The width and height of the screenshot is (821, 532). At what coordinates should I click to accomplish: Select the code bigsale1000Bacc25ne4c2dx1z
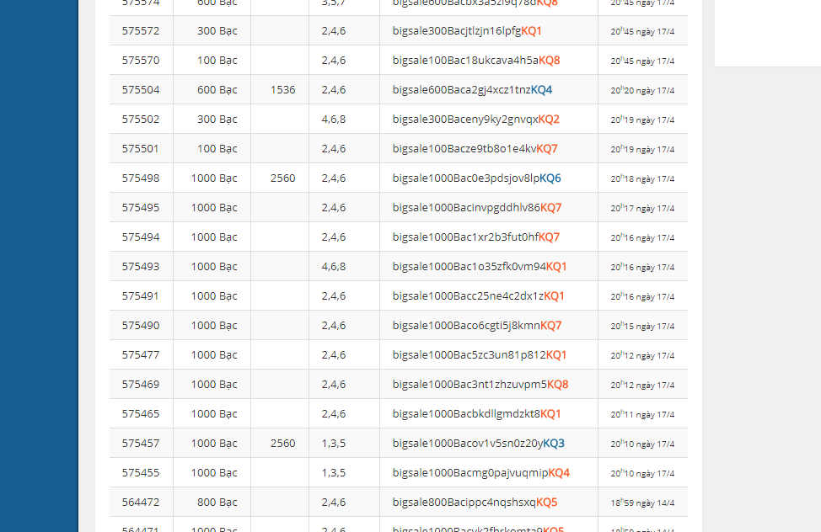click(x=468, y=296)
